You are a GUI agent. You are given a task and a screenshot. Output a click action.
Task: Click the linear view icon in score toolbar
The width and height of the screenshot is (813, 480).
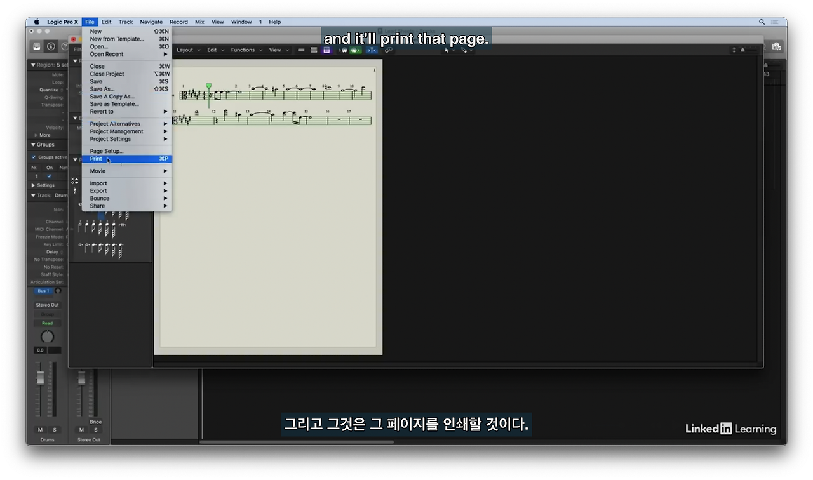pos(301,50)
